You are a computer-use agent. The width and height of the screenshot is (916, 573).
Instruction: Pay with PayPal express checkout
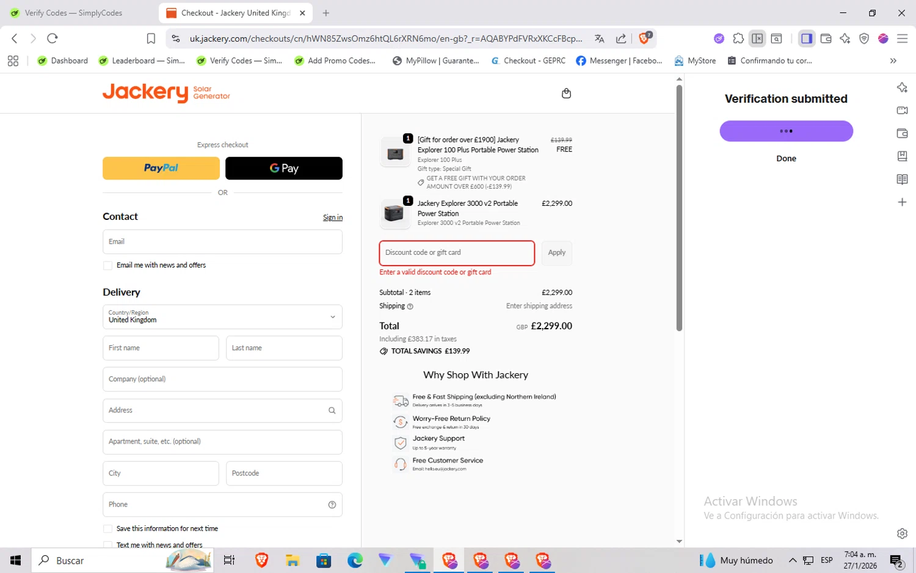[161, 168]
